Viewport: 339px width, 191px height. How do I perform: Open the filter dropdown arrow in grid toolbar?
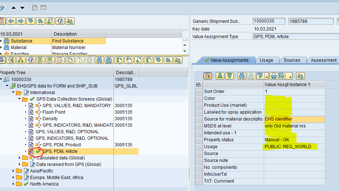[x=267, y=77]
